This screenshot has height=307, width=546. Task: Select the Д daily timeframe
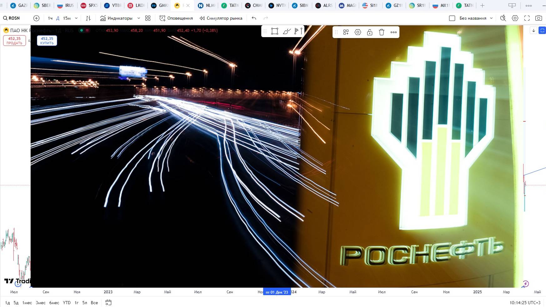58,18
